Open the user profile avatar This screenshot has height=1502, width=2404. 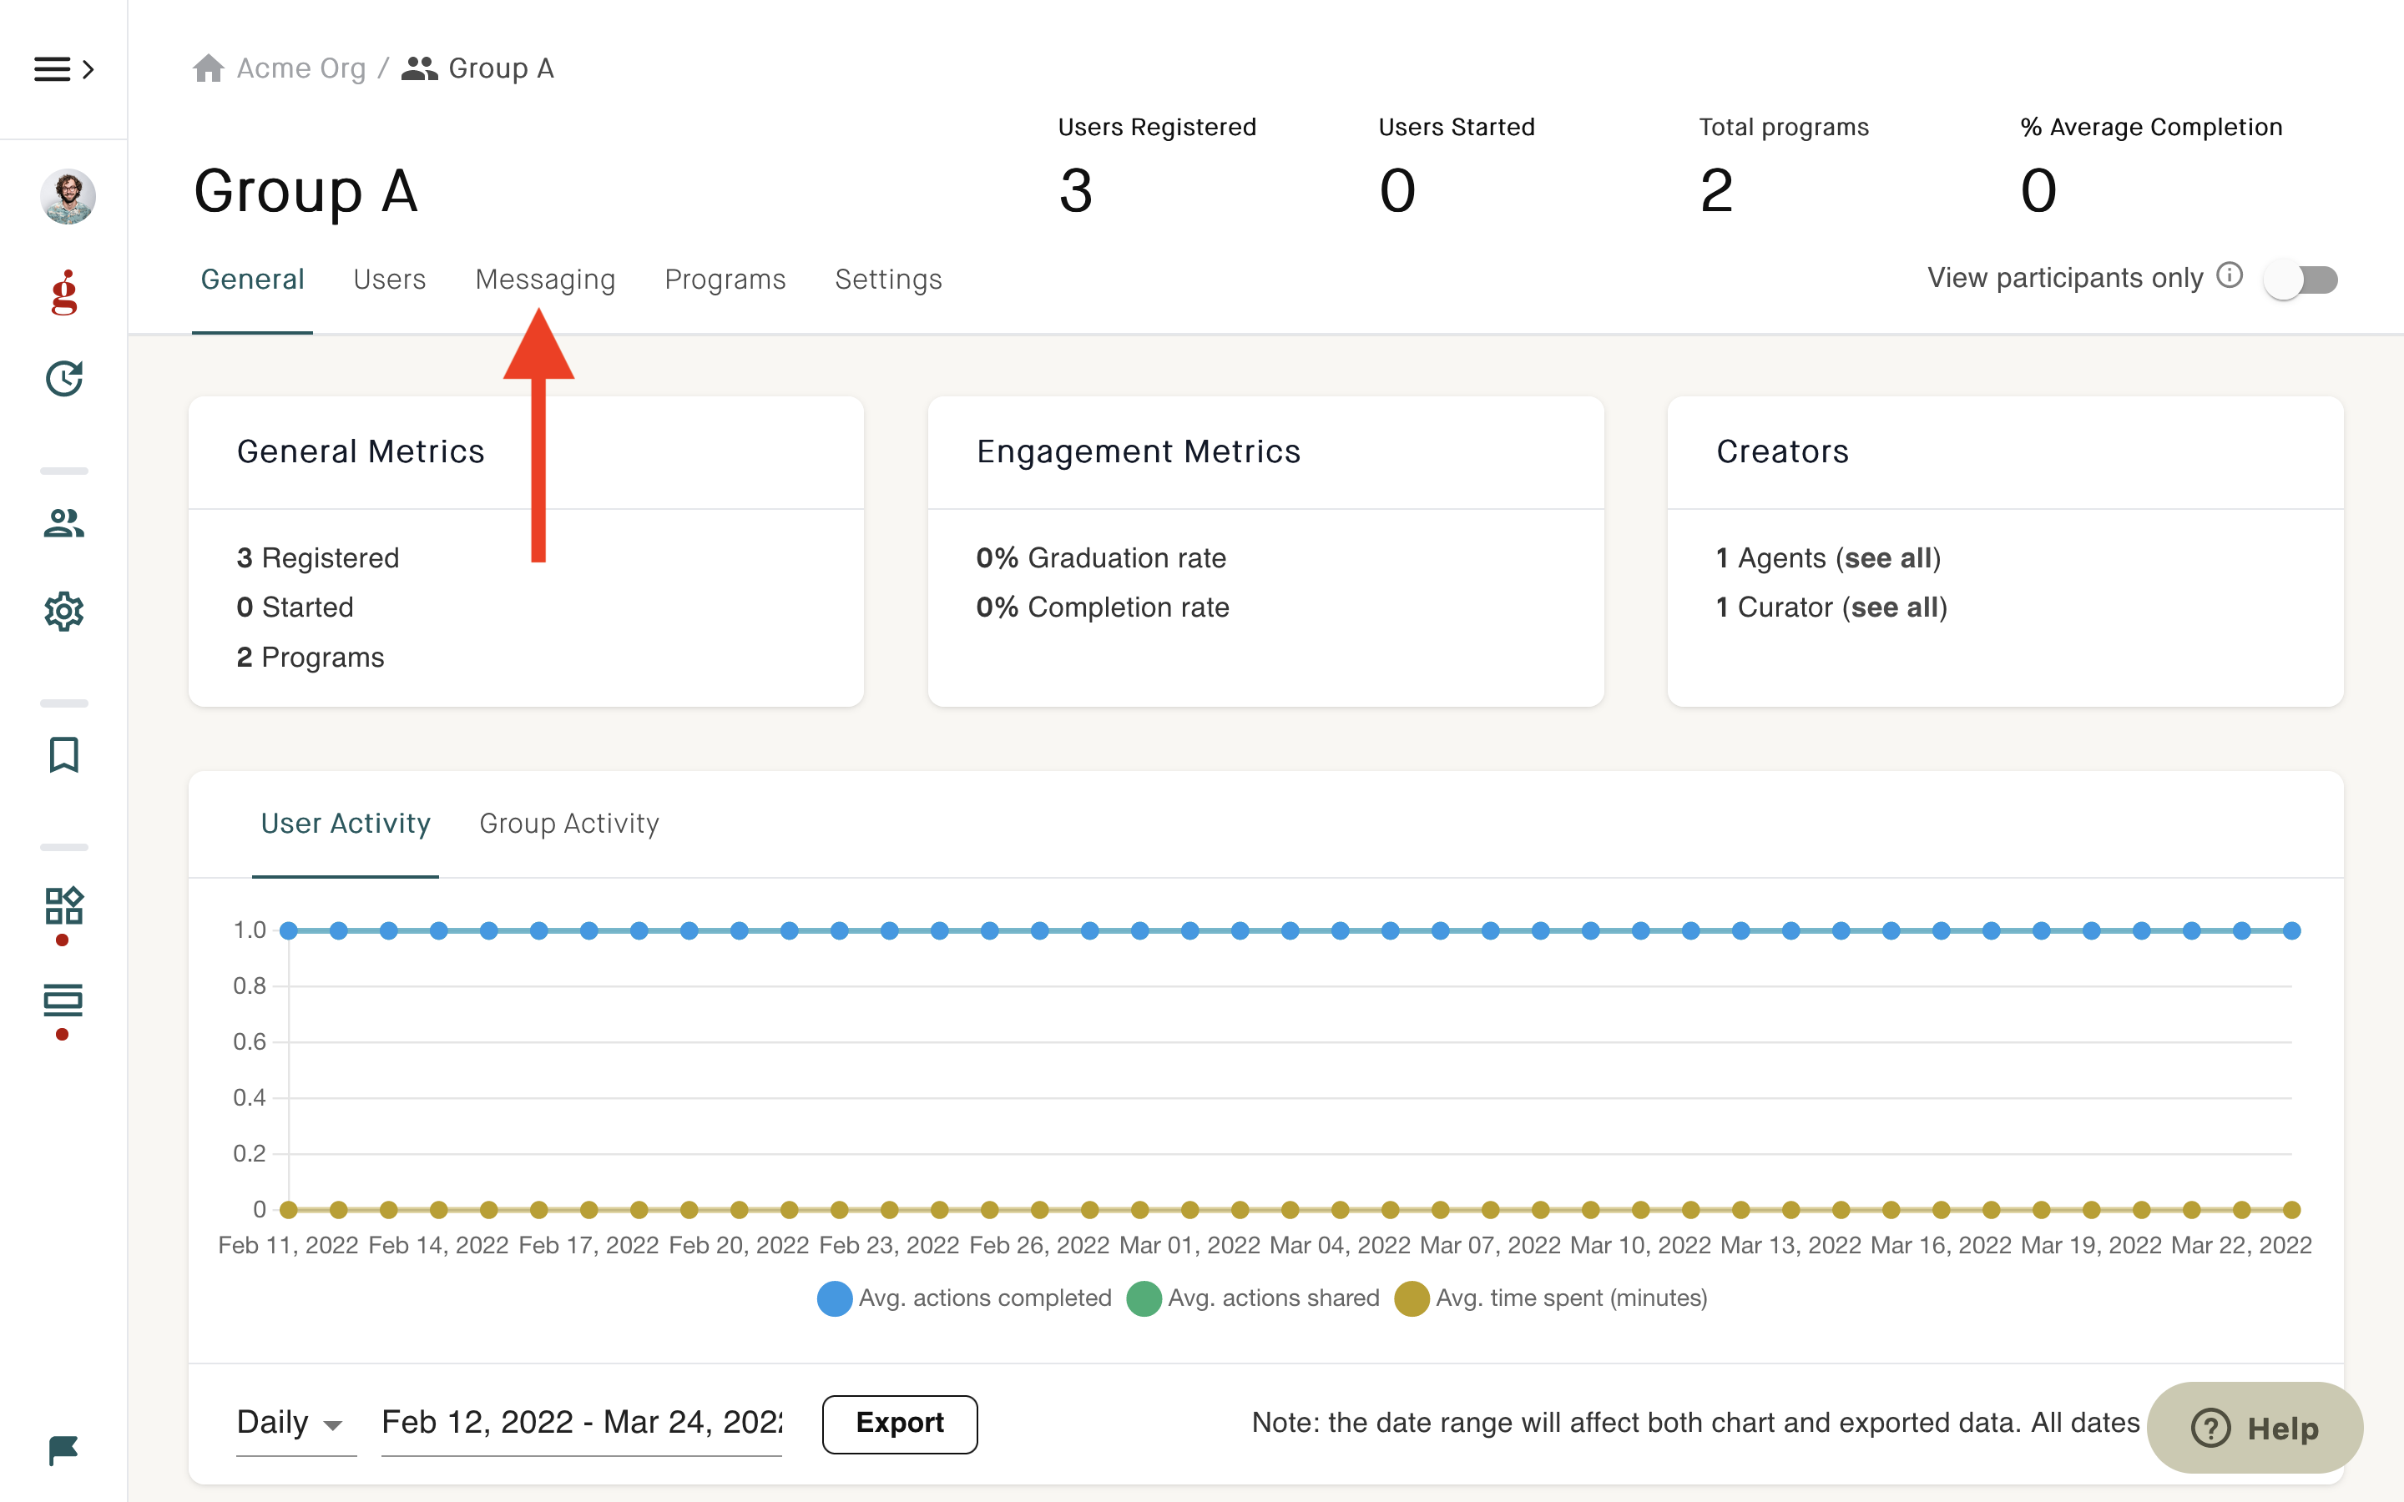pyautogui.click(x=68, y=196)
